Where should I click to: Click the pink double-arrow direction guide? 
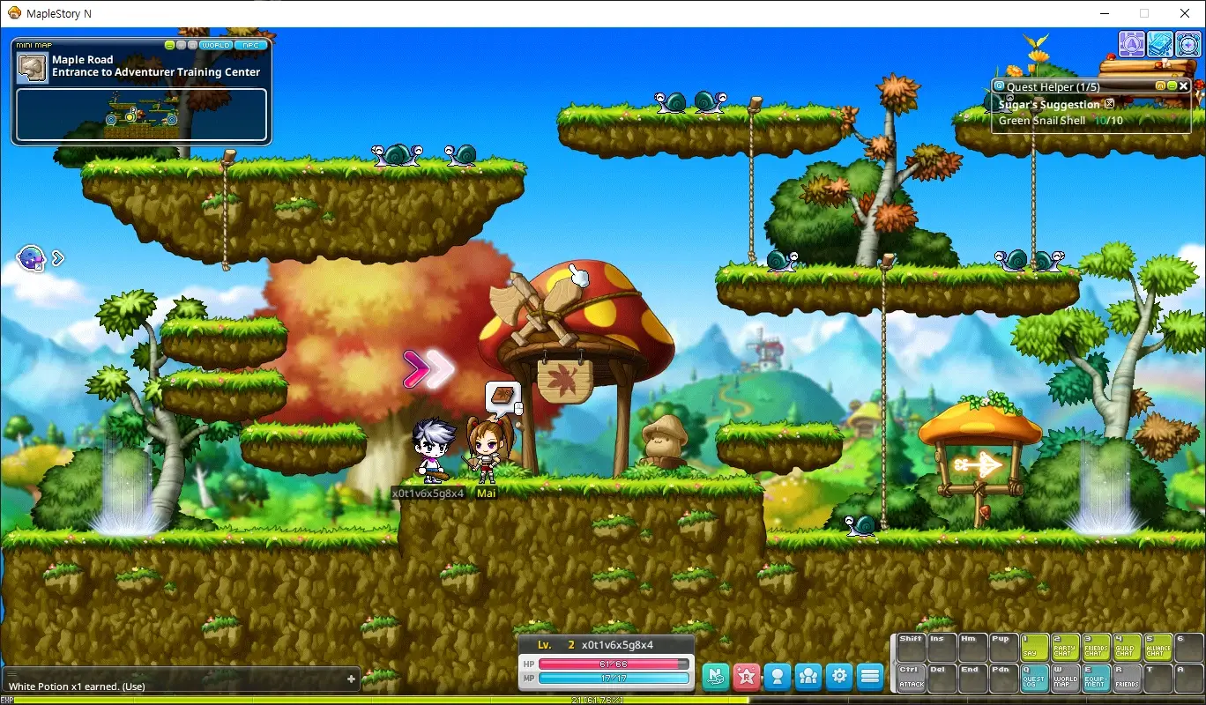click(x=428, y=369)
